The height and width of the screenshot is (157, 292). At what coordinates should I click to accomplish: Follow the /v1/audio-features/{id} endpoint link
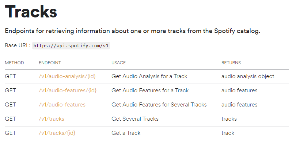[x=68, y=90]
